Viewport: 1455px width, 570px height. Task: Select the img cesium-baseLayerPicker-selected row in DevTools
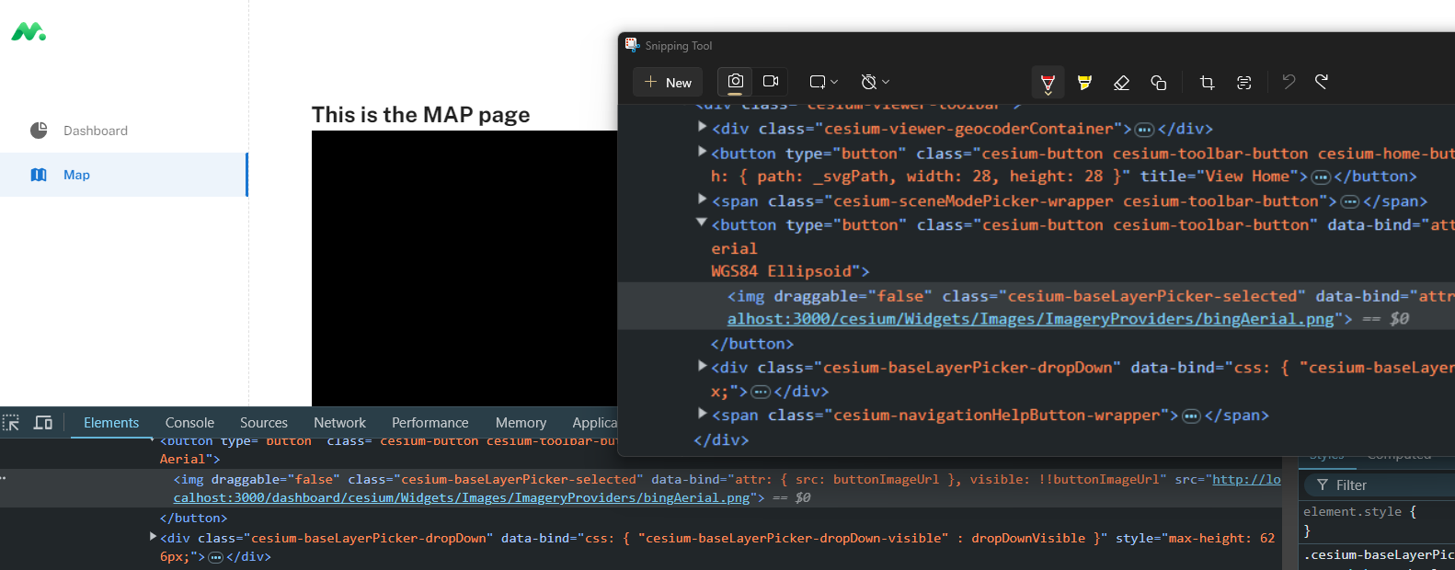pos(641,488)
